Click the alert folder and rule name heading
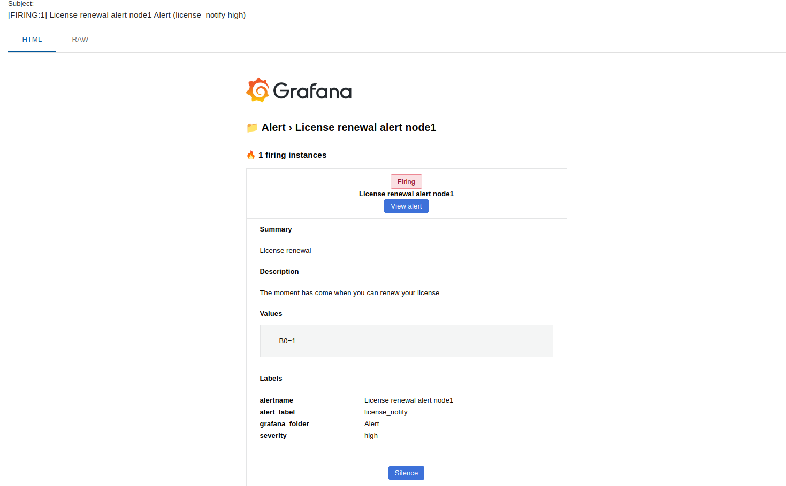 tap(349, 127)
